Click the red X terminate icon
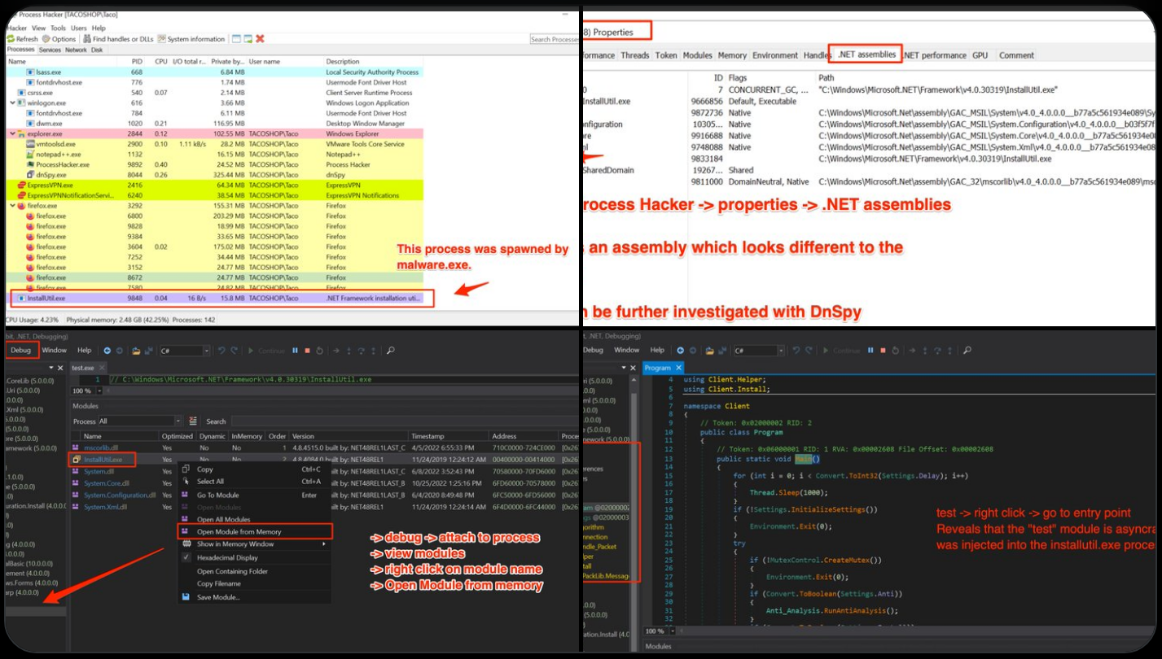1162x659 pixels. [260, 39]
